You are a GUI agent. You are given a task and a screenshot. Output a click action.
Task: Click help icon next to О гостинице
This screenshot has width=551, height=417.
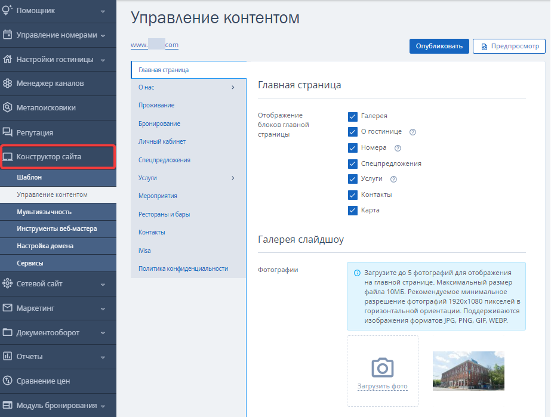pyautogui.click(x=413, y=132)
